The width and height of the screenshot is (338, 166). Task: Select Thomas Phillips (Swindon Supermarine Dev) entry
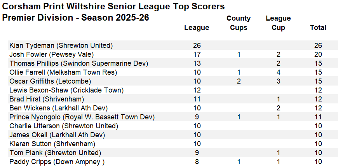pyautogui.click(x=78, y=63)
